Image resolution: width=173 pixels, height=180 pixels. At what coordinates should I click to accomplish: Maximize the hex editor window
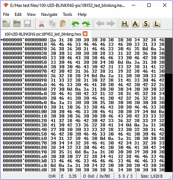[149, 5]
